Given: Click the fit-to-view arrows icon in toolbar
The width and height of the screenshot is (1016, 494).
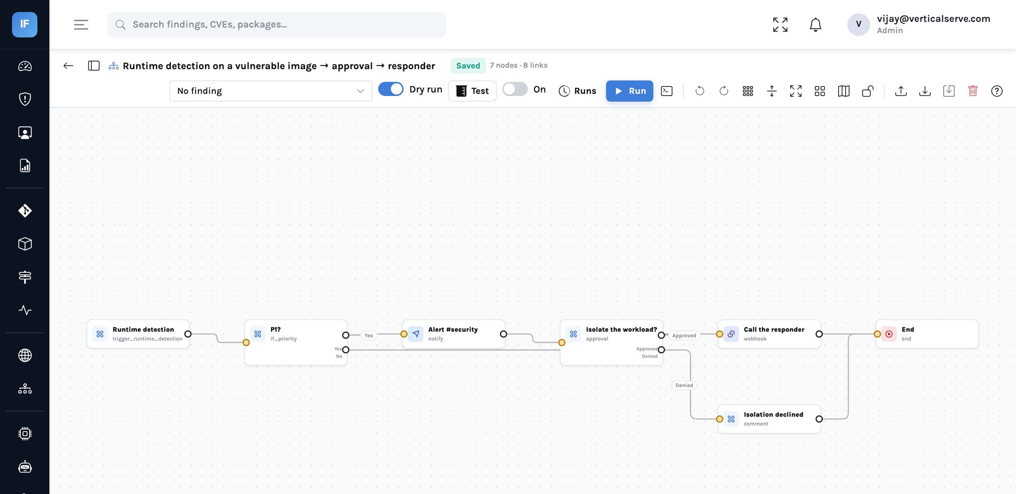Looking at the screenshot, I should 796,91.
